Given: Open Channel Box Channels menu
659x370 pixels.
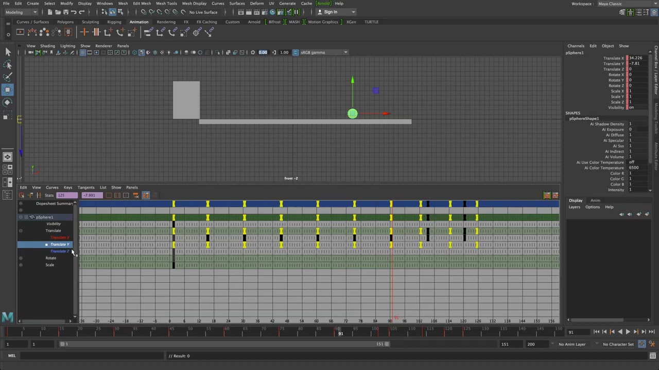Looking at the screenshot, I should point(576,46).
